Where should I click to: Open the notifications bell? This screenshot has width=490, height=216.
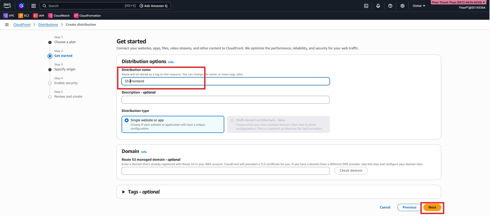pos(378,6)
